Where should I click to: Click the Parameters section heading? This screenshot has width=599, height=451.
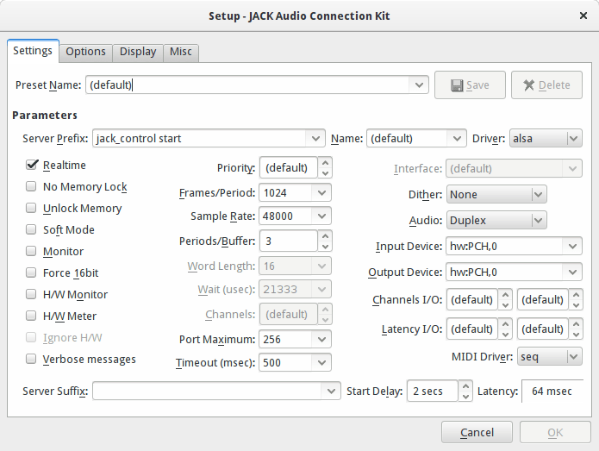coord(45,116)
